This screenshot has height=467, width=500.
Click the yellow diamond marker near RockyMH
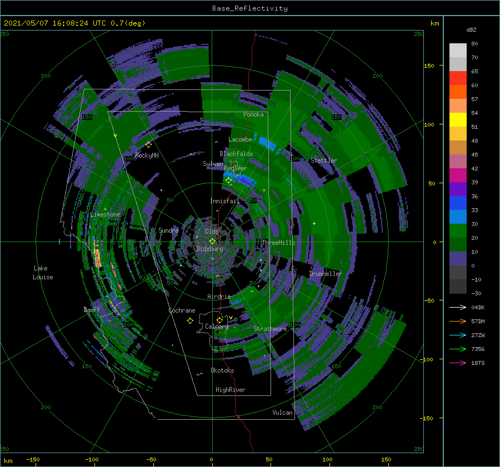148,145
